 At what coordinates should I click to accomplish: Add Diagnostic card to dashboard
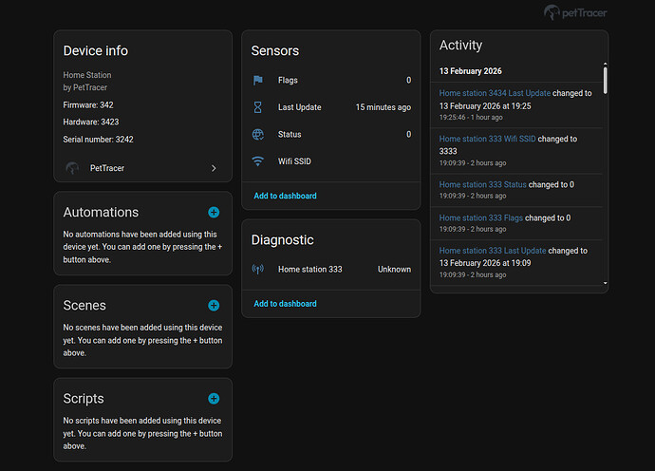285,304
